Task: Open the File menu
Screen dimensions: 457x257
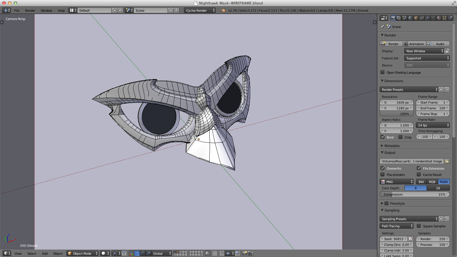Action: (x=17, y=10)
